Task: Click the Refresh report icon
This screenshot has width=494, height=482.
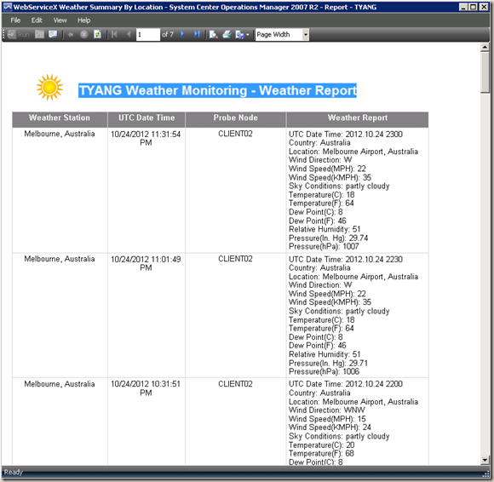Action: pyautogui.click(x=97, y=34)
